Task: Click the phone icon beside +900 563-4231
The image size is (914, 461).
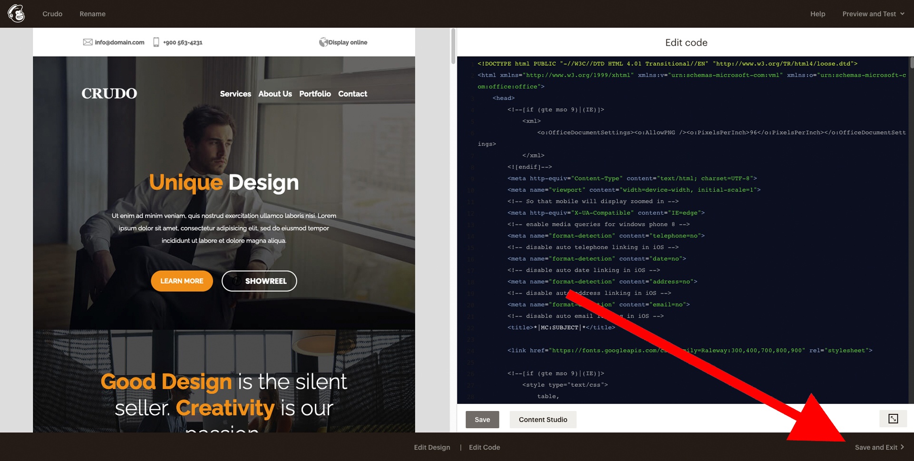Action: click(x=156, y=42)
